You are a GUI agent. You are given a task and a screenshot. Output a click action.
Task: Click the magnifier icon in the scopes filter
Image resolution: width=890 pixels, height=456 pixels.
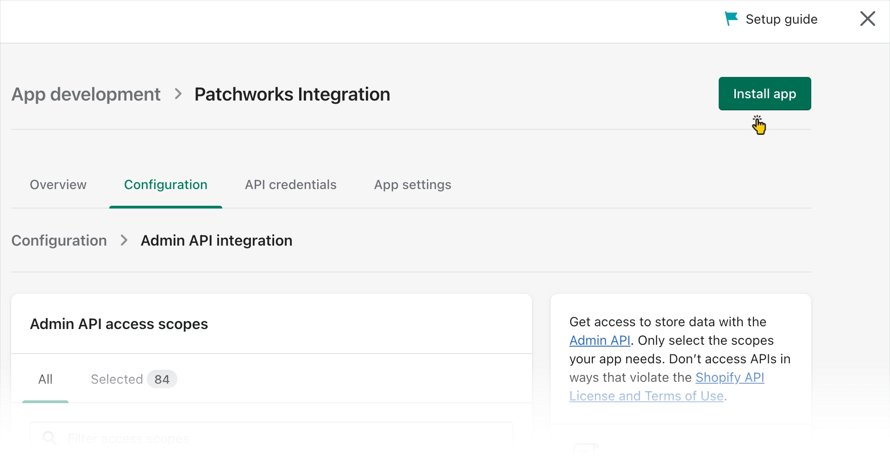[49, 438]
